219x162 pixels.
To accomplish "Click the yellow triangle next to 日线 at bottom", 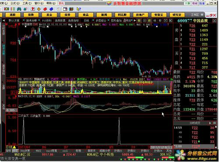I will tap(14, 147).
